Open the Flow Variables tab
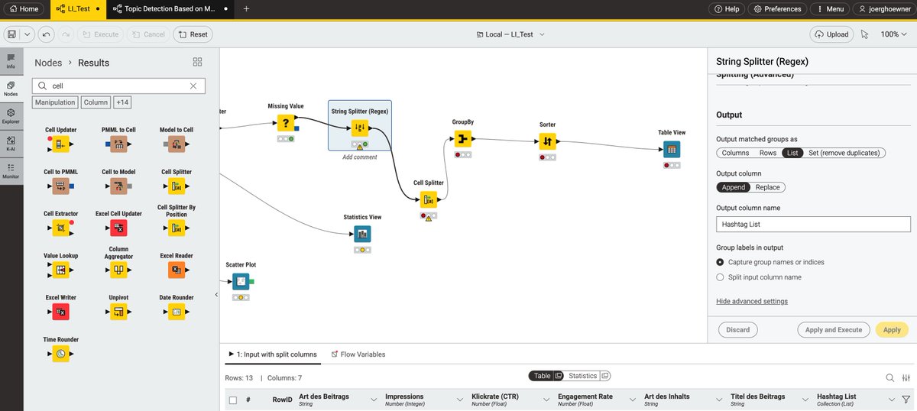The width and height of the screenshot is (917, 411). pos(358,354)
